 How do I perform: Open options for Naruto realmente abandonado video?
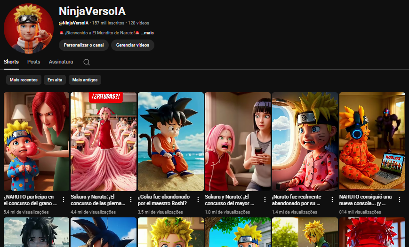(332, 200)
